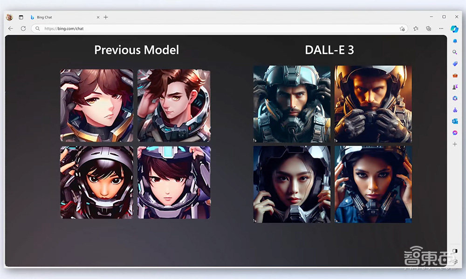Open Outlook from the sidebar

tap(455, 121)
